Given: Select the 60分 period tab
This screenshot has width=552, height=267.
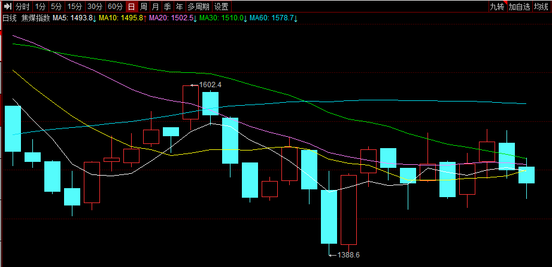Looking at the screenshot, I should [116, 7].
